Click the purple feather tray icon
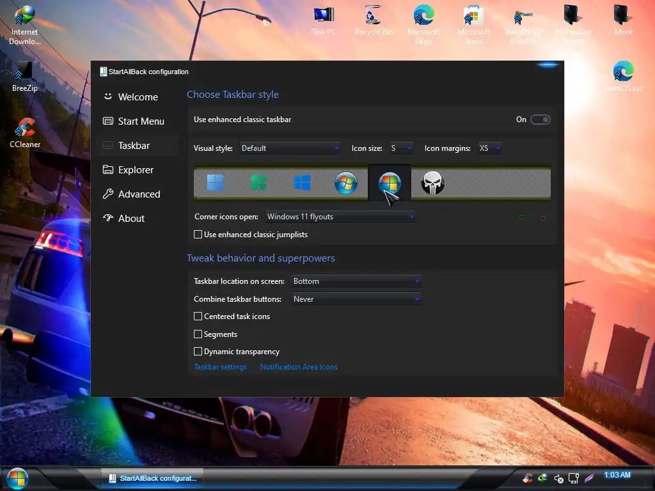The height and width of the screenshot is (491, 655). [x=589, y=478]
